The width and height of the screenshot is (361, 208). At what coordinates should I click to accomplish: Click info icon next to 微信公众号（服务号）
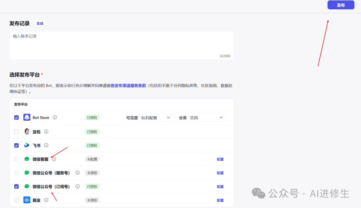pyautogui.click(x=78, y=173)
